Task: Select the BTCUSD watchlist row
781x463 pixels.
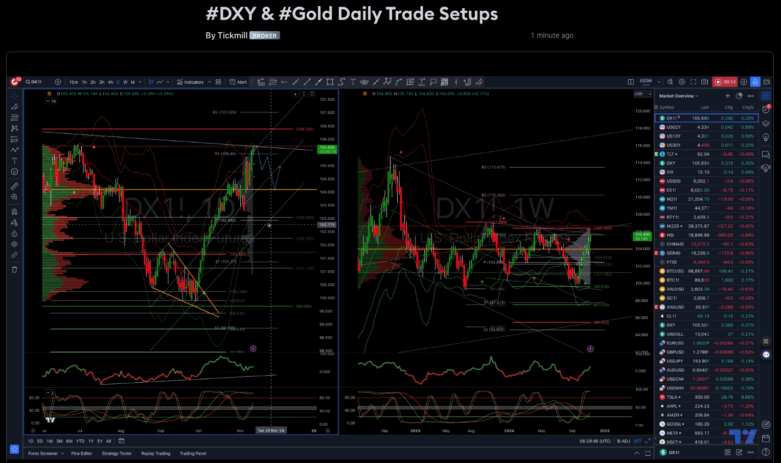Action: (x=706, y=271)
